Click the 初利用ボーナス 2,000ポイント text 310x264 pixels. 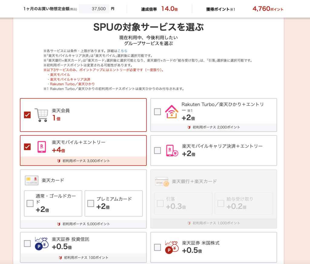[216, 127]
